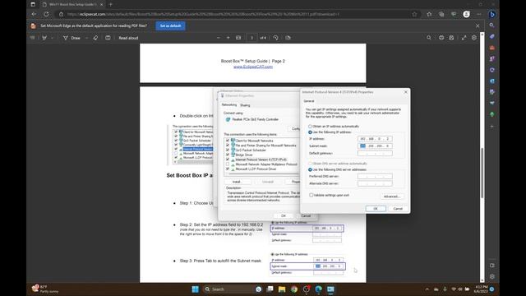Open the Bing chat sidebar icon
This screenshot has width=526, height=296.
[x=491, y=14]
